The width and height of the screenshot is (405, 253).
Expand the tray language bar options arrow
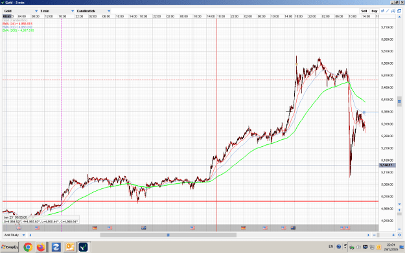tap(345, 248)
